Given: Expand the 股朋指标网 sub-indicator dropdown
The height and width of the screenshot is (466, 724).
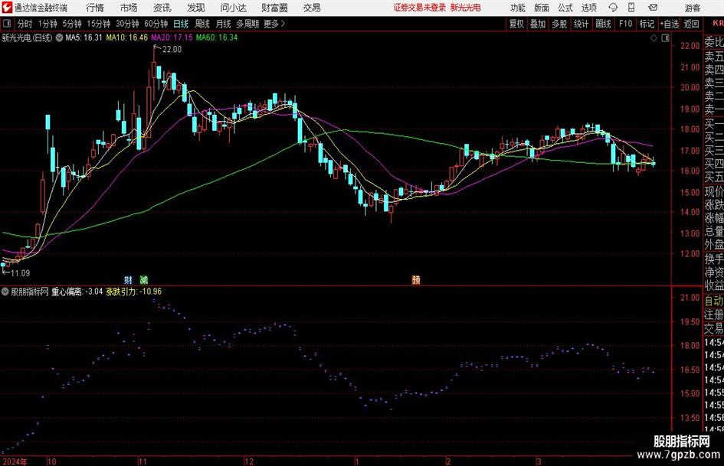Looking at the screenshot, I should coord(5,292).
